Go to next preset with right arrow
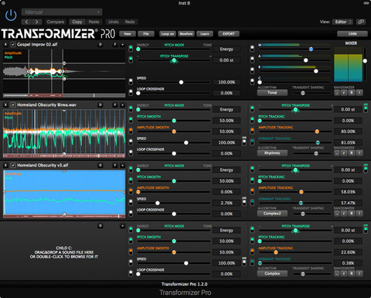The image size is (371, 298). pyautogui.click(x=37, y=22)
